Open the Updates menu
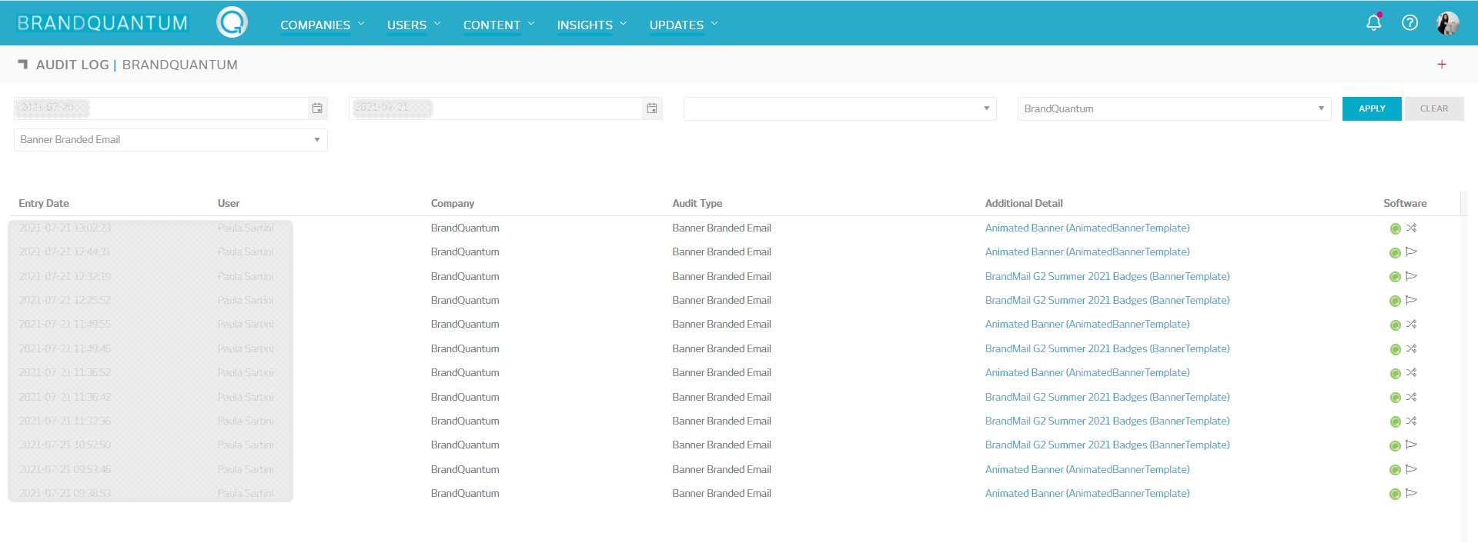Screen dimensions: 1478x543 click(x=683, y=25)
